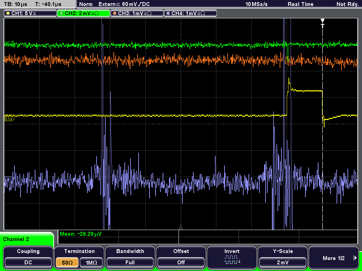Image resolution: width=362 pixels, height=271 pixels.
Task: Set termination to 1MΩ
Action: tap(91, 263)
